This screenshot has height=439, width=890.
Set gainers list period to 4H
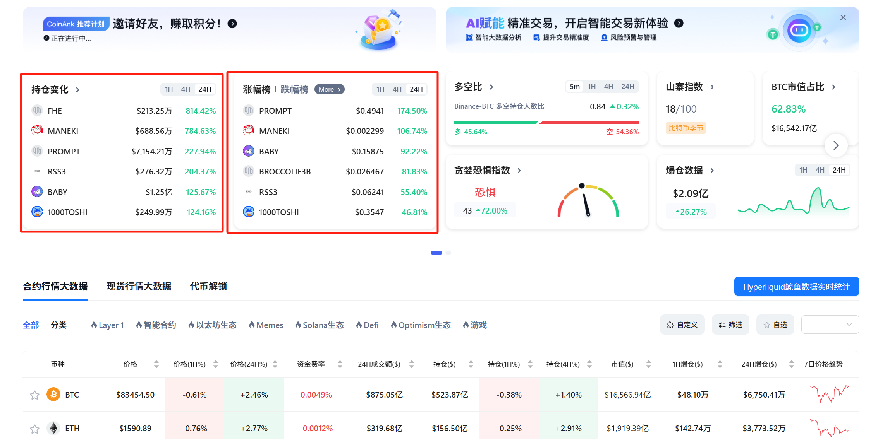coord(397,89)
